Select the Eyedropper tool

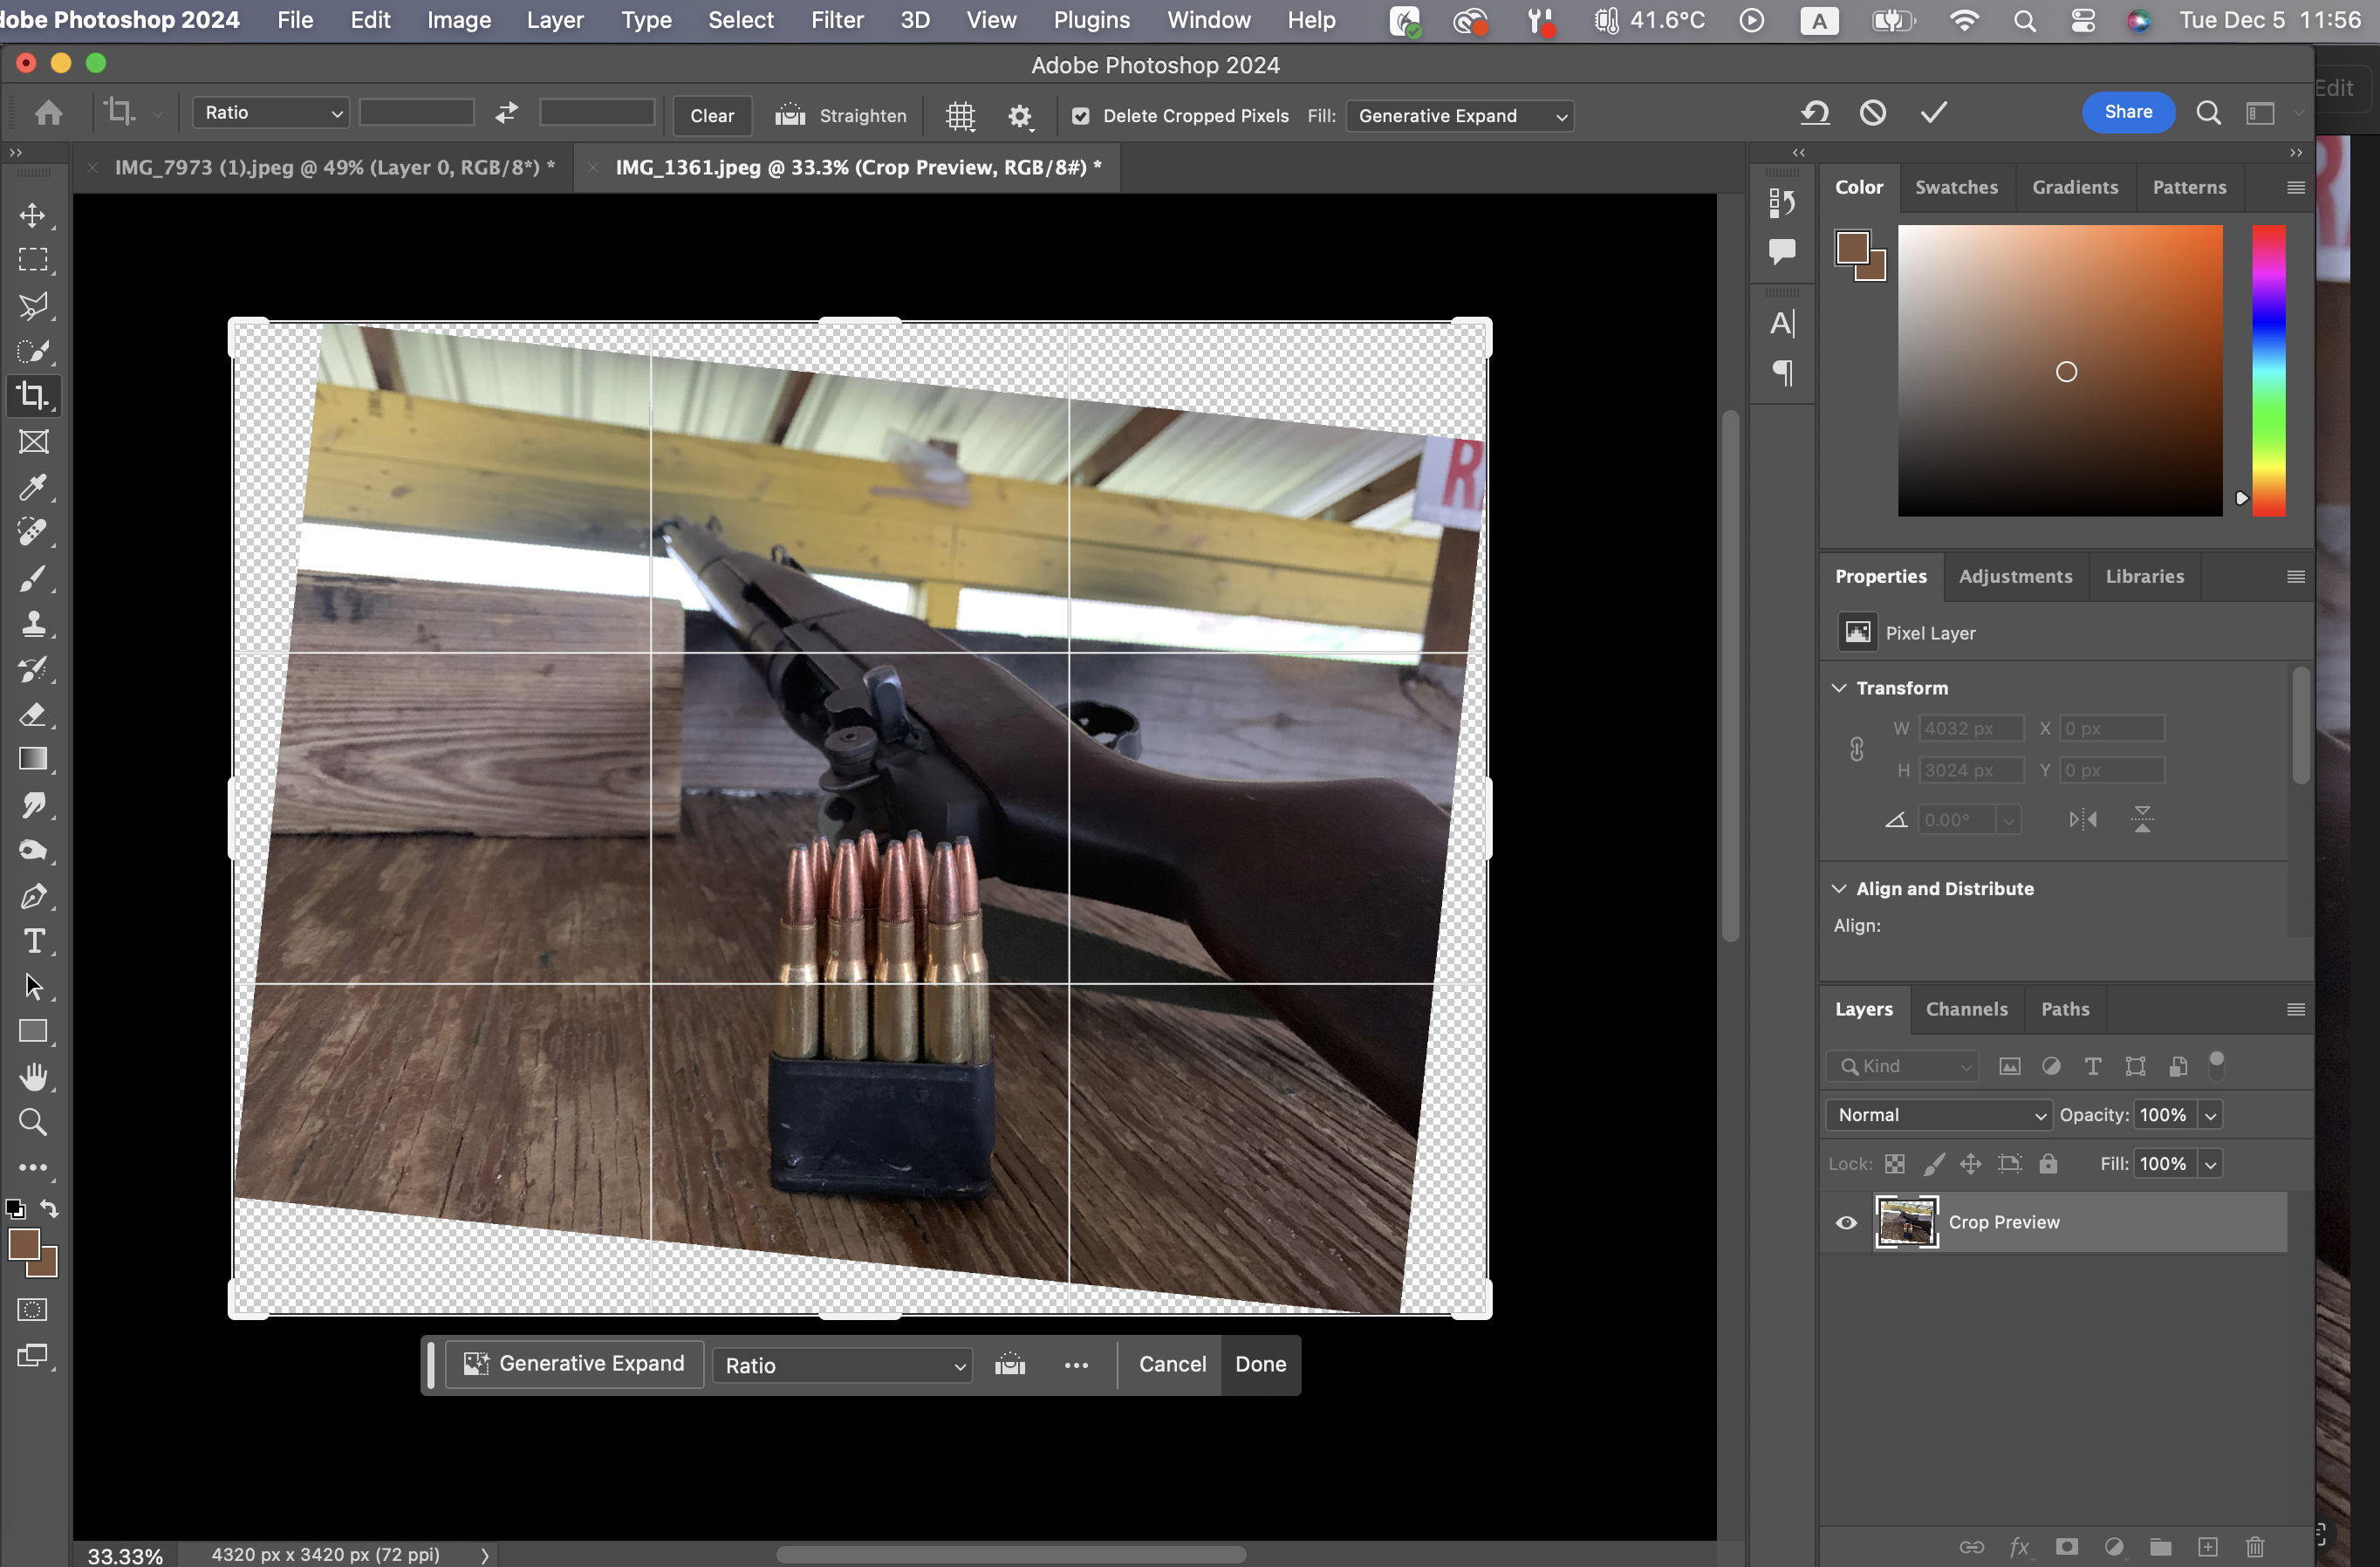coord(32,487)
